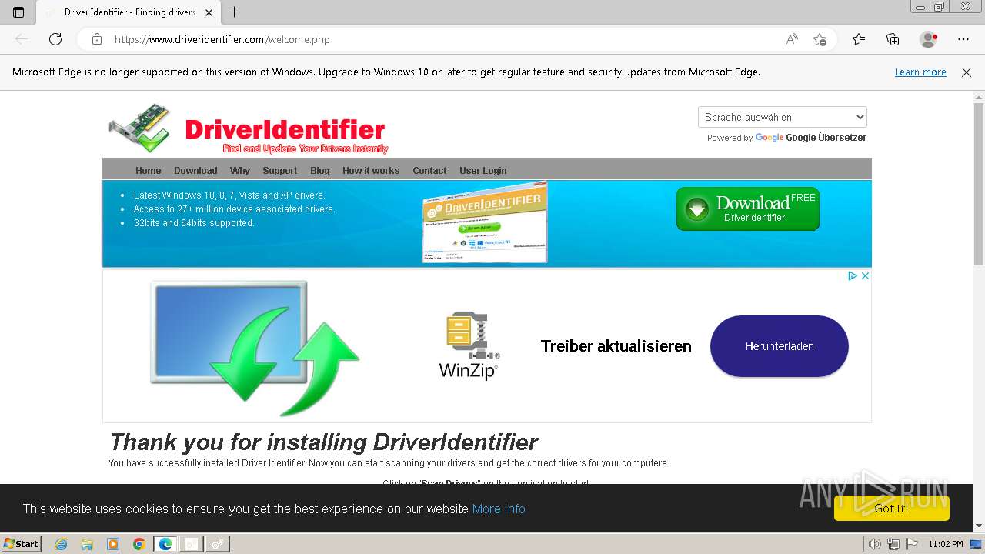This screenshot has width=985, height=554.
Task: Enable the read aloud icon
Action: [792, 39]
